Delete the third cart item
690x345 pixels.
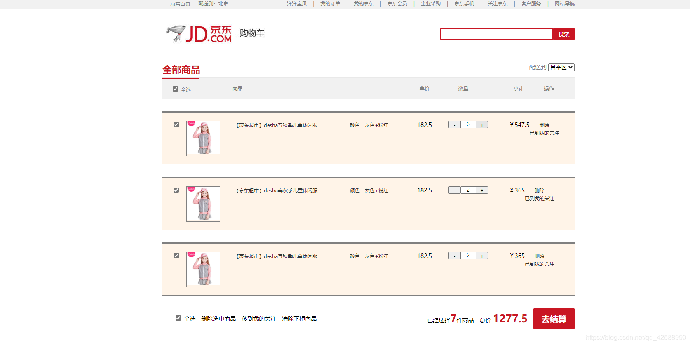(x=540, y=256)
